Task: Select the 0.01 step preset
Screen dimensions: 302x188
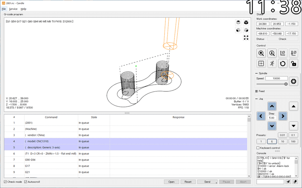Action: click(x=282, y=135)
